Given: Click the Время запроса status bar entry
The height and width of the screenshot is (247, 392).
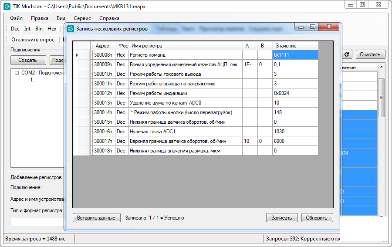Looking at the screenshot, I should 35,239.
